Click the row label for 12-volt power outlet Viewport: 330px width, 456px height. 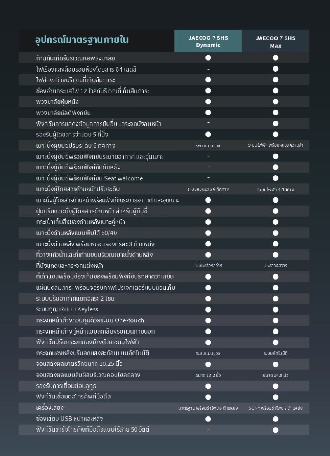pos(92,91)
